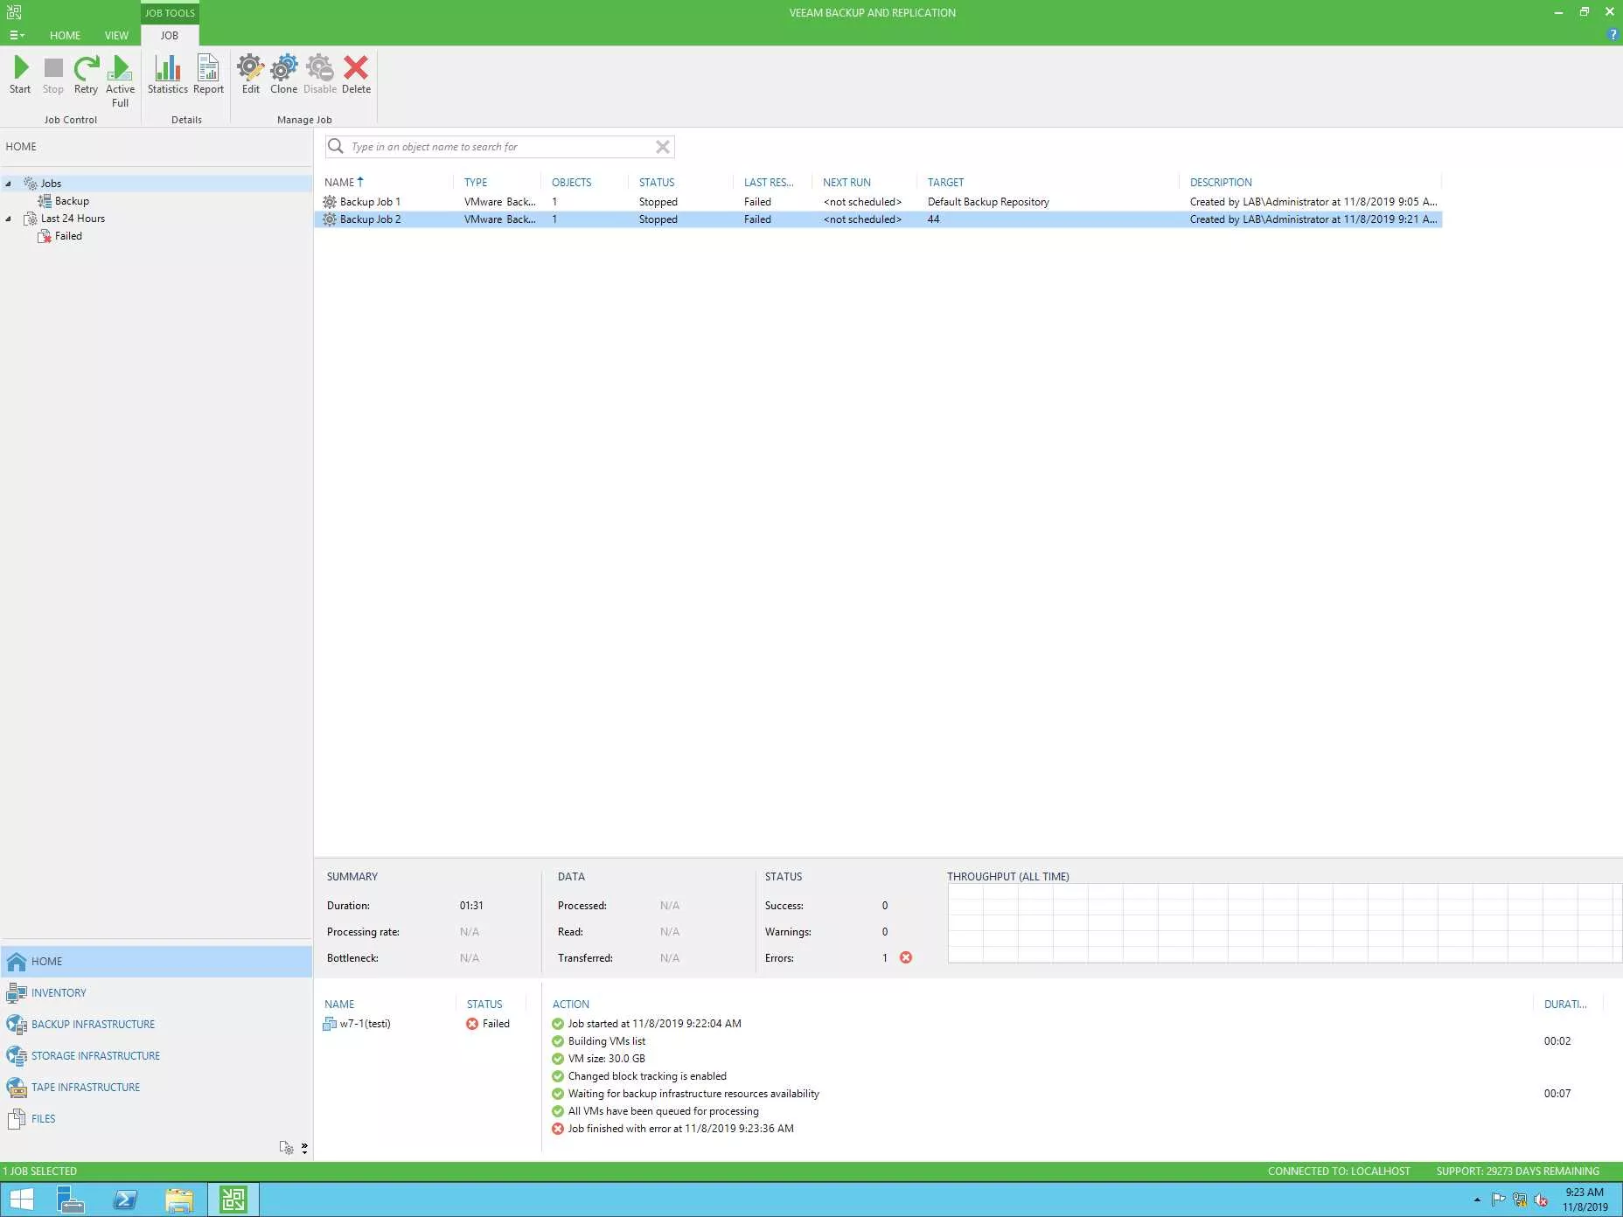
Task: Click Default Backup Repository target cell
Action: [x=988, y=202]
